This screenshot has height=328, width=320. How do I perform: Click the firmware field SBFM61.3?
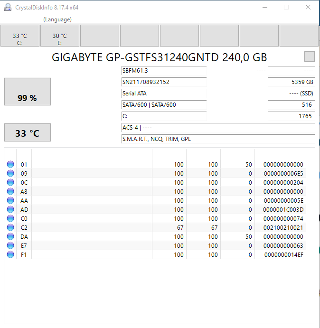pyautogui.click(x=164, y=71)
